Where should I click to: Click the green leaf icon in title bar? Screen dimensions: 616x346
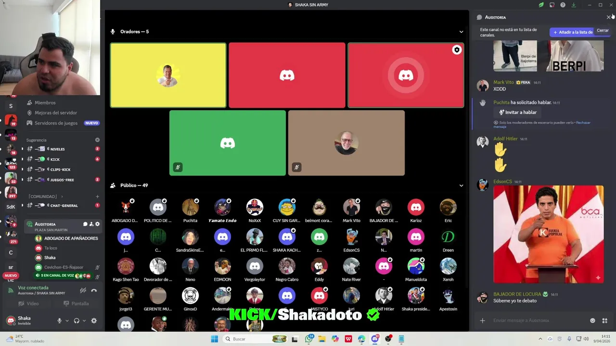tap(541, 5)
